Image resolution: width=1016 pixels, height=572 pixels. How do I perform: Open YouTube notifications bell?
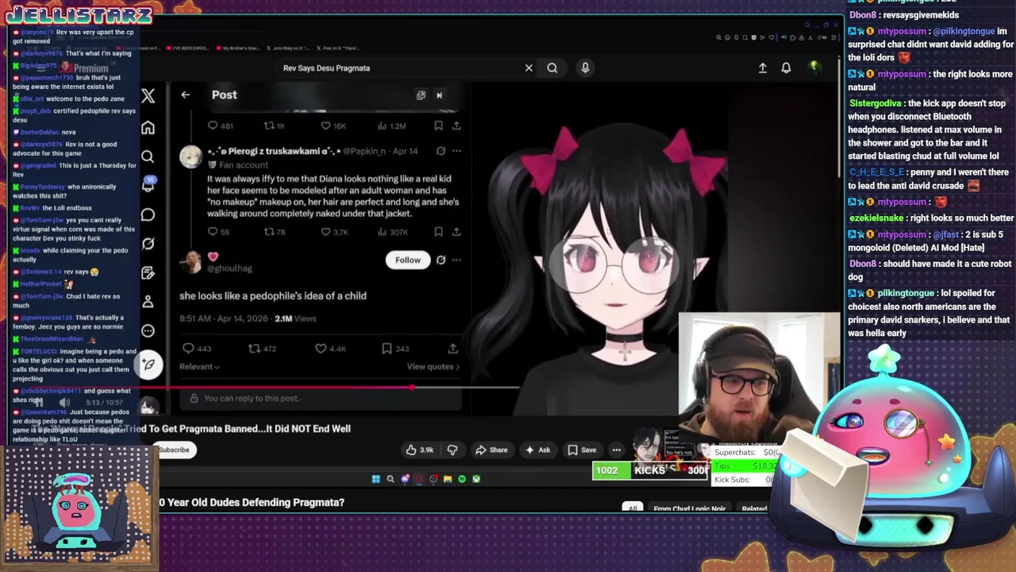pyautogui.click(x=786, y=68)
